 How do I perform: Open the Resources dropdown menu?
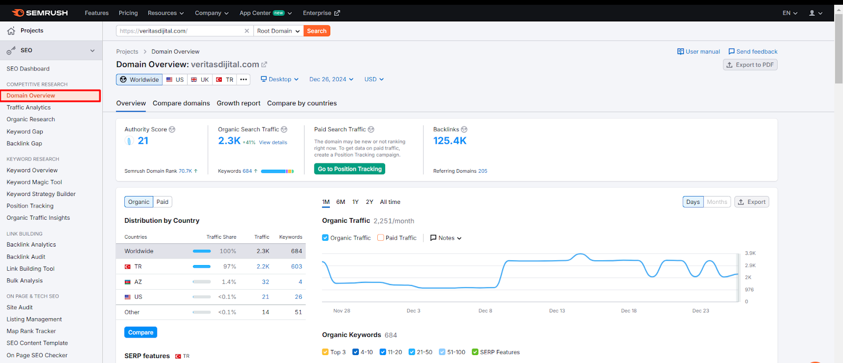[165, 13]
